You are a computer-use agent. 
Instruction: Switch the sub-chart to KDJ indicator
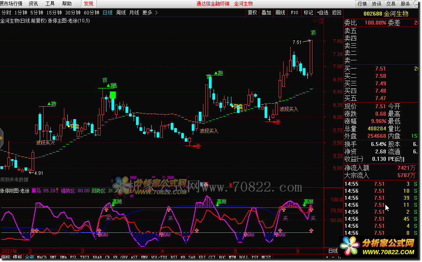(x=202, y=257)
